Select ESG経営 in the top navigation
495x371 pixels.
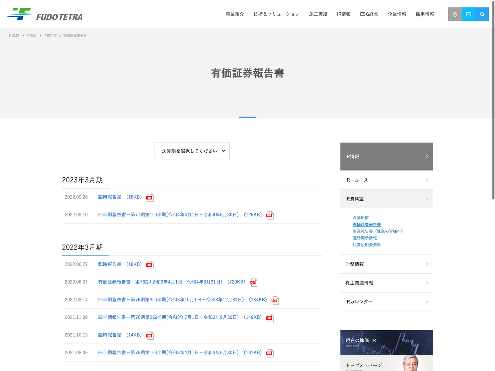click(x=369, y=14)
